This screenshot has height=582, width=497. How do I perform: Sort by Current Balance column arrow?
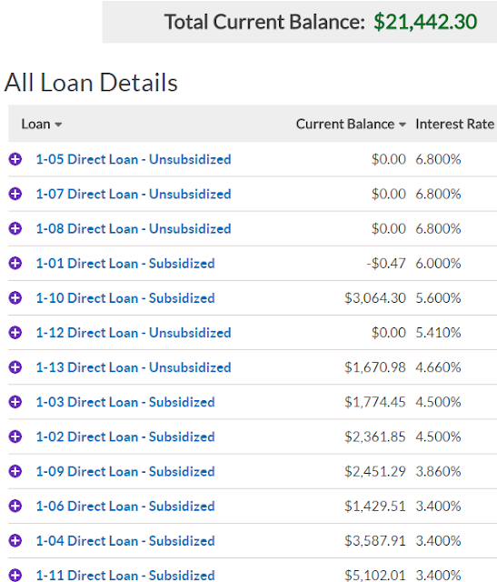[403, 125]
